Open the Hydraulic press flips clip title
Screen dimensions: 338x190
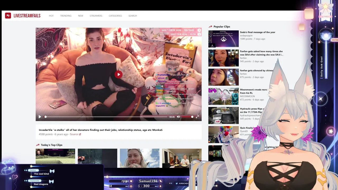point(252,110)
